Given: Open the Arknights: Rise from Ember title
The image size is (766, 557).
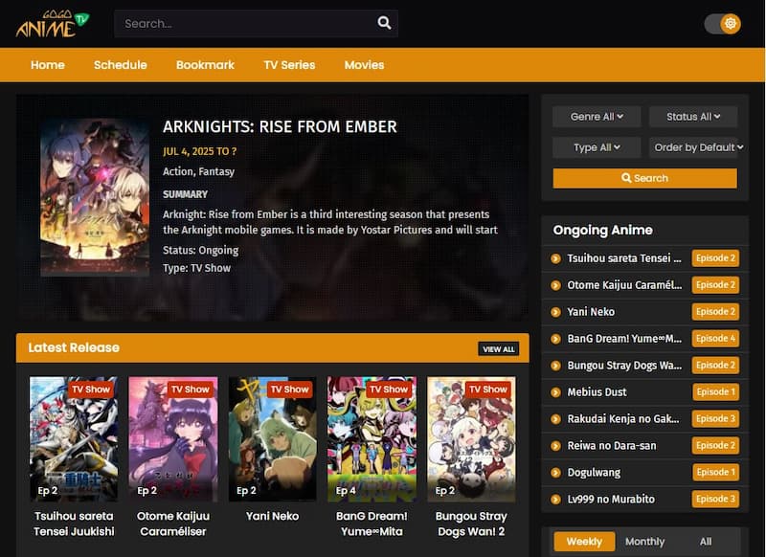Looking at the screenshot, I should coord(280,127).
